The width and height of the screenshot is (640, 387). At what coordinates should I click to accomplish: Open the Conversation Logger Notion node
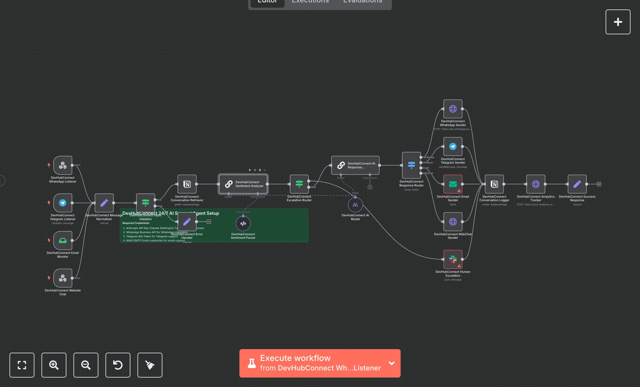pyautogui.click(x=494, y=184)
